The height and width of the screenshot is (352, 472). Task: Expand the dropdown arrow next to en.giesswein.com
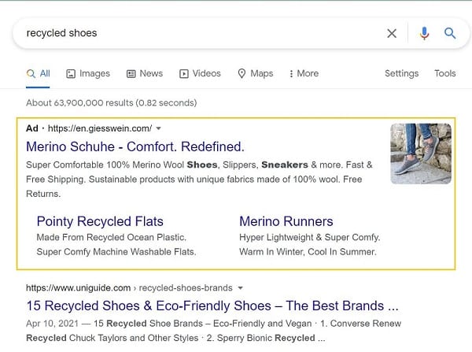point(159,128)
